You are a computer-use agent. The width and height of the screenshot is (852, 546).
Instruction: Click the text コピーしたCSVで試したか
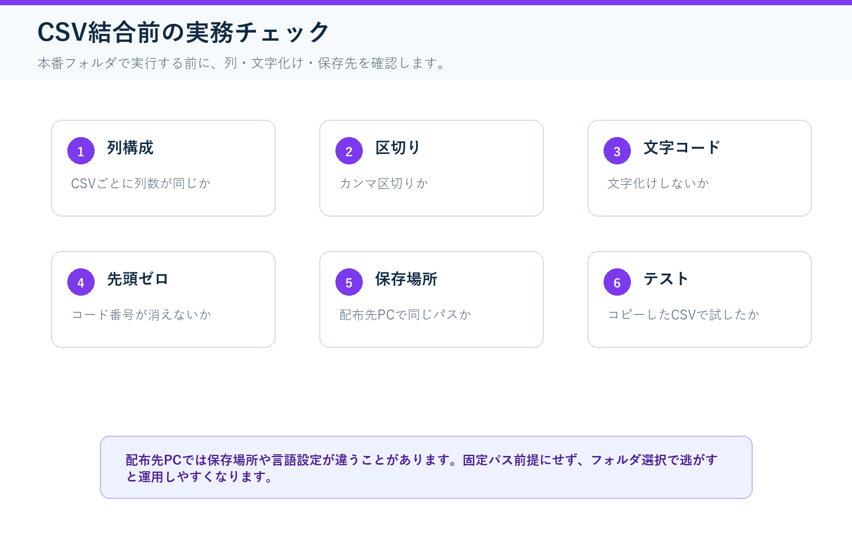click(x=683, y=315)
